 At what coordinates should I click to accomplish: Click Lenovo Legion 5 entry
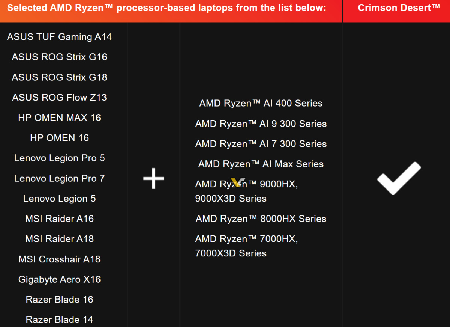[59, 199]
